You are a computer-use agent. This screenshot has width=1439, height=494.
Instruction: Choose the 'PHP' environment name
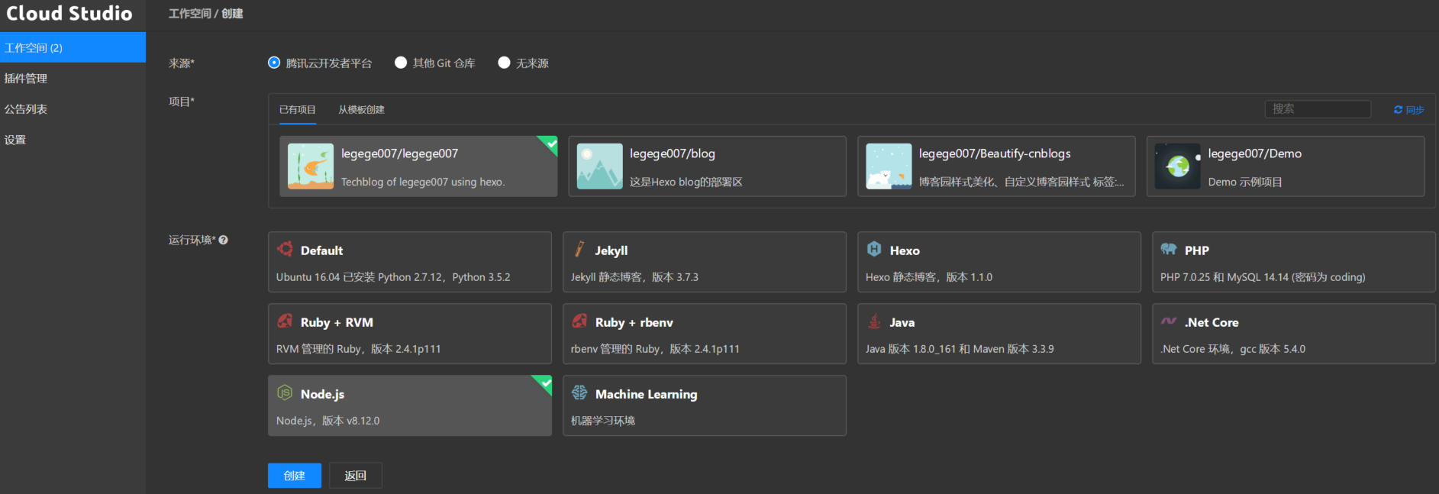pyautogui.click(x=1197, y=250)
